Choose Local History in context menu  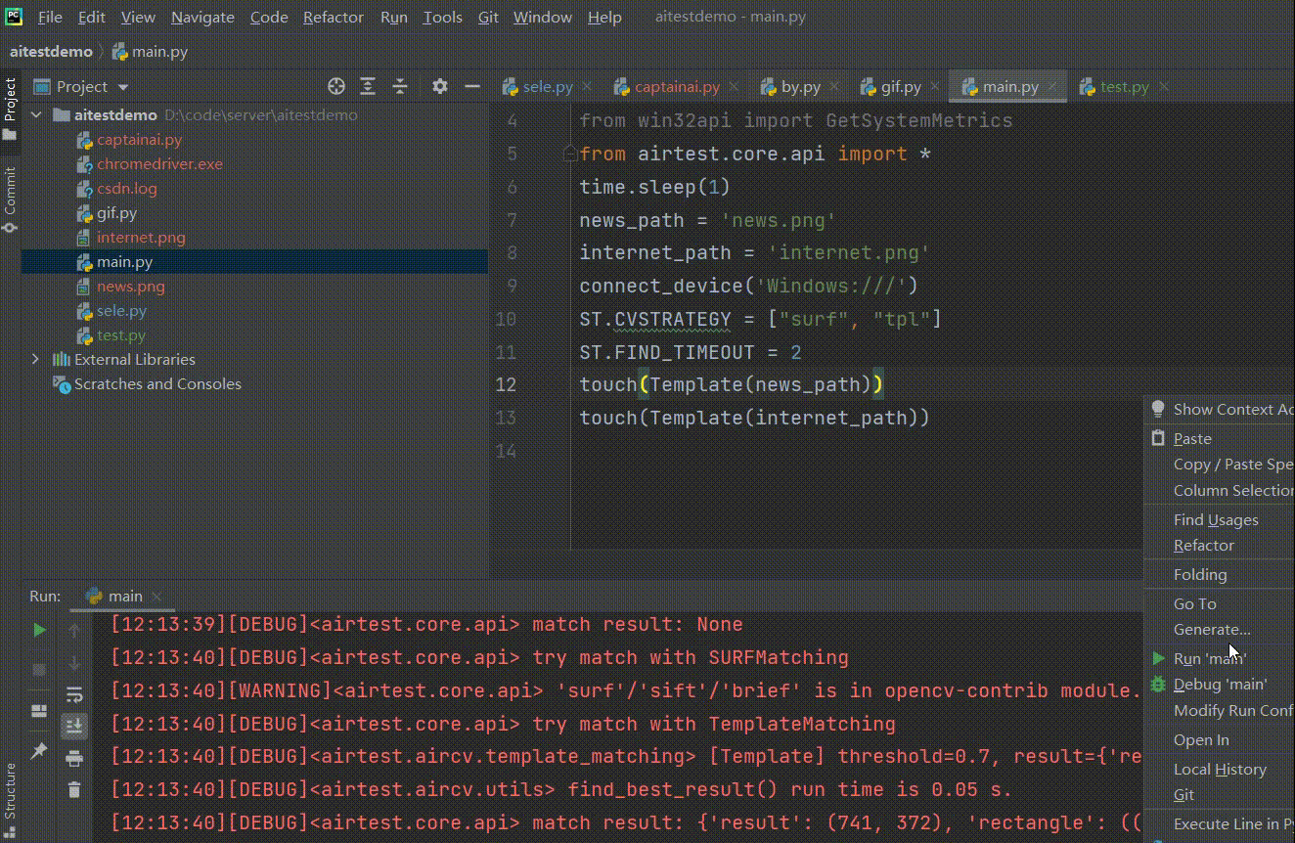tap(1219, 770)
